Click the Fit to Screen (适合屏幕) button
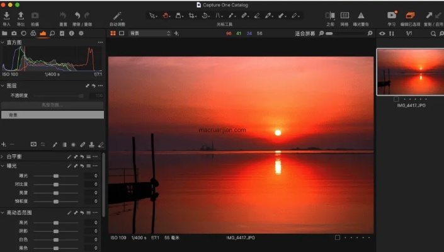 click(x=305, y=33)
